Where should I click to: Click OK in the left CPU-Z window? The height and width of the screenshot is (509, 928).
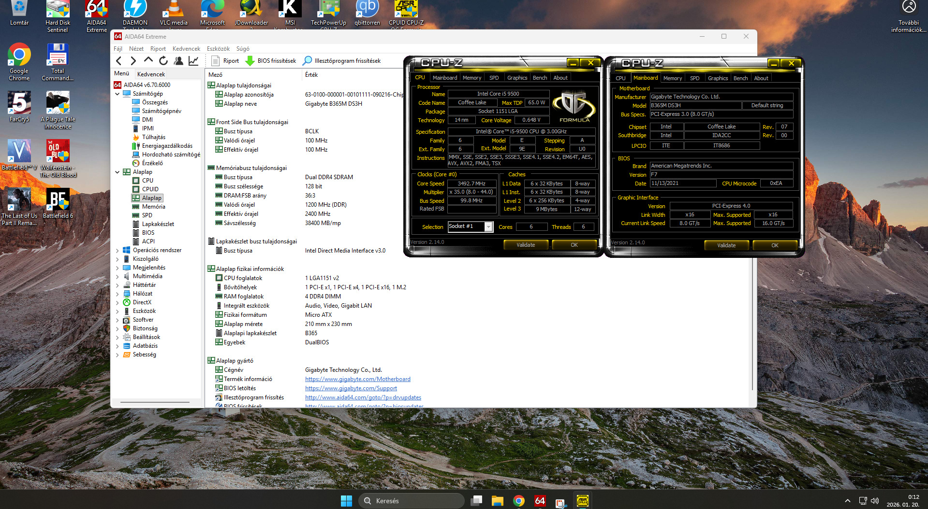click(574, 245)
